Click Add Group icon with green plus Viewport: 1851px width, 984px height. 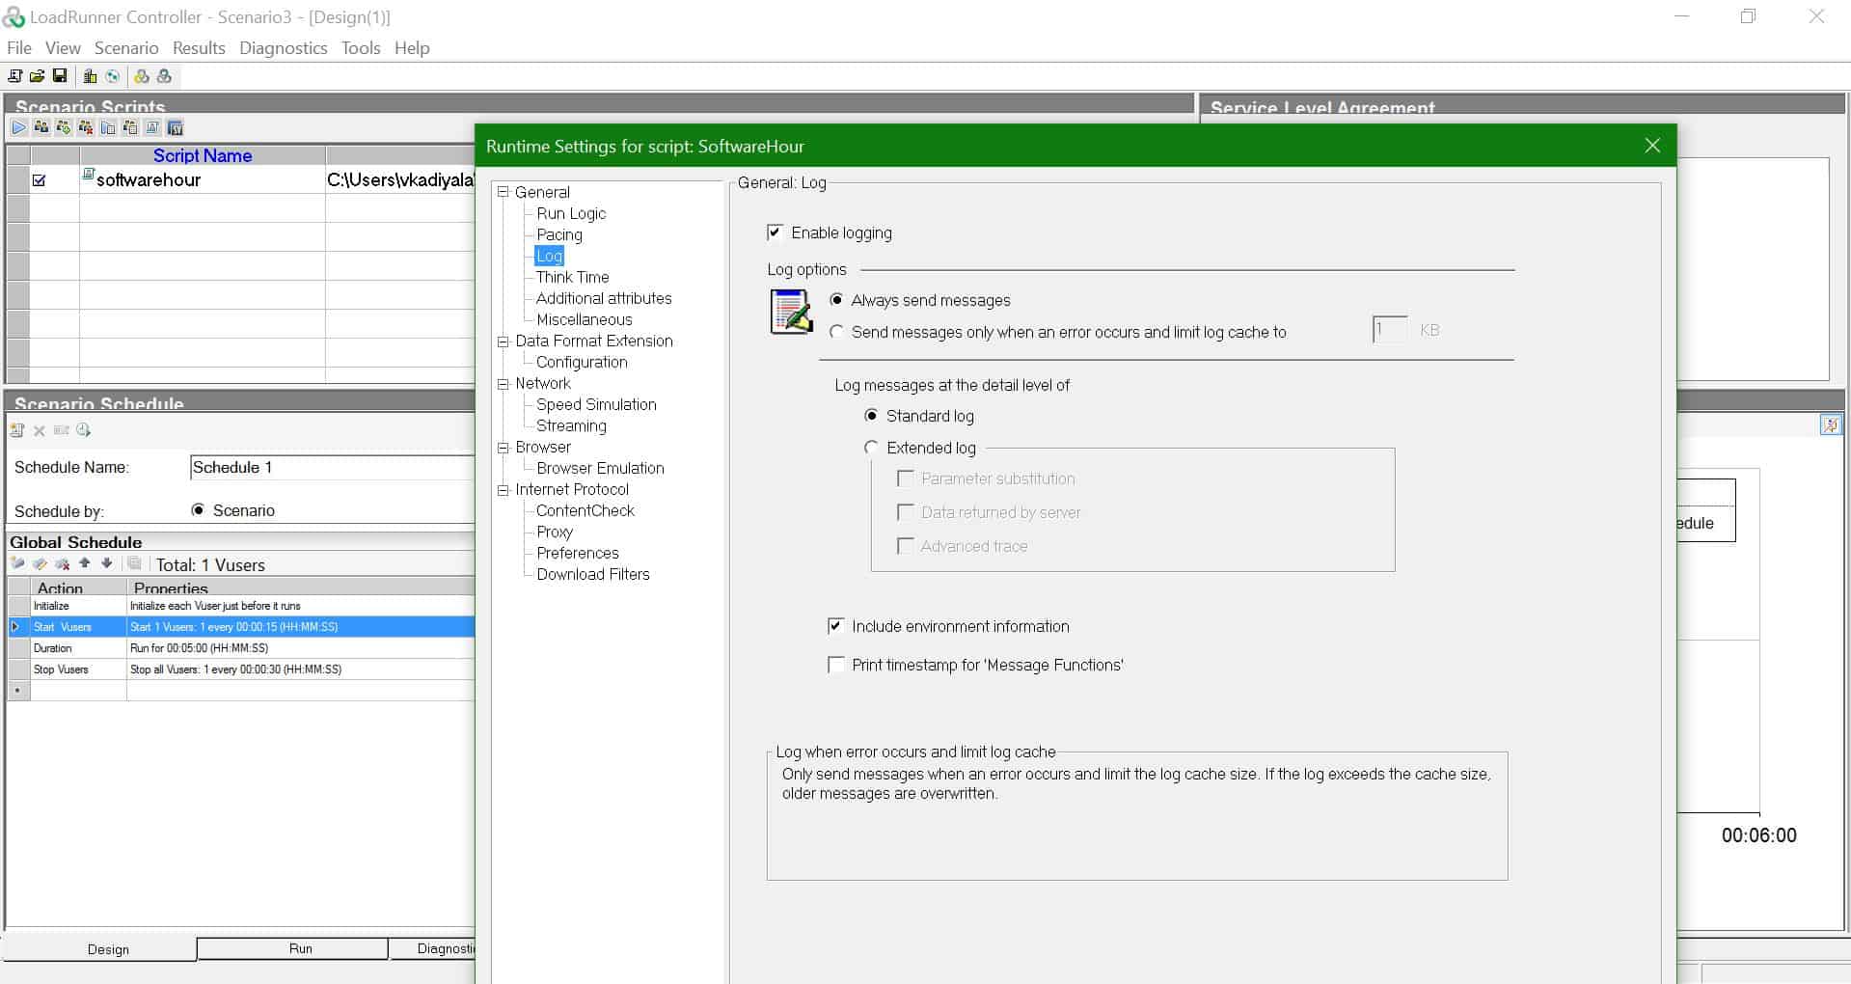point(64,127)
